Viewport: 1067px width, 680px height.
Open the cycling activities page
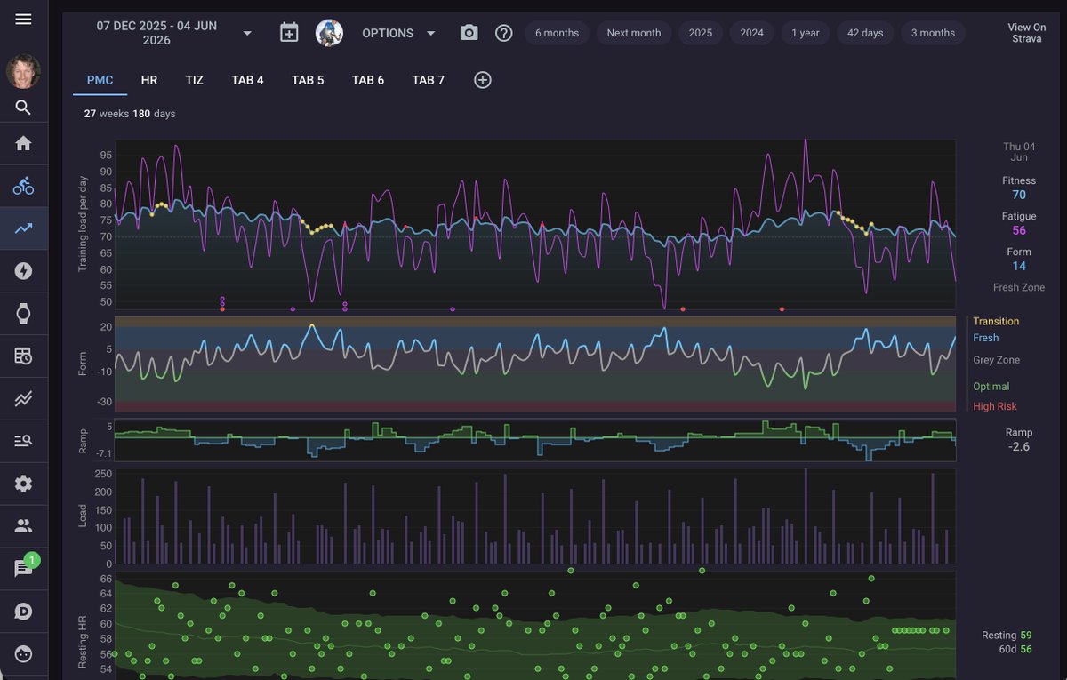click(x=23, y=186)
